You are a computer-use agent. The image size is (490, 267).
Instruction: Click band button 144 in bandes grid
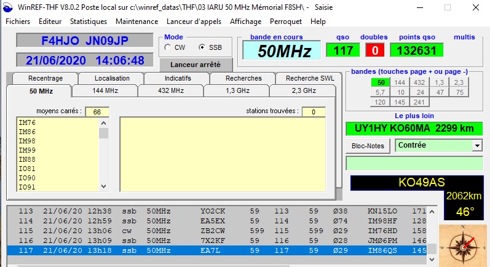400,82
